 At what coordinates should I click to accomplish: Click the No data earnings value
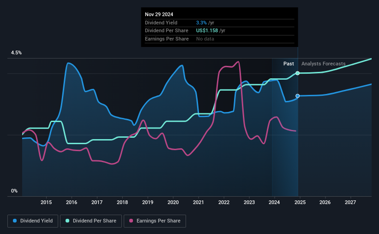pyautogui.click(x=205, y=39)
